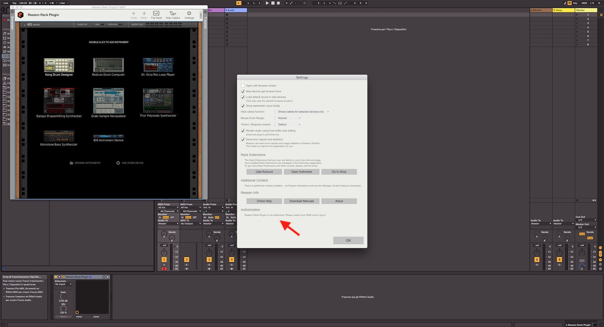Open Mouse Knob Range dropdown
This screenshot has height=327, width=604.
point(289,118)
